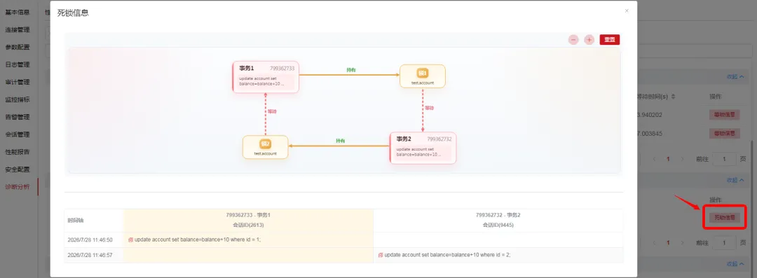
Task: Go to previous page in the deadlock table pagination
Action: pos(655,243)
